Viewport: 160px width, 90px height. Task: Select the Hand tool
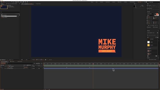coord(3,2)
